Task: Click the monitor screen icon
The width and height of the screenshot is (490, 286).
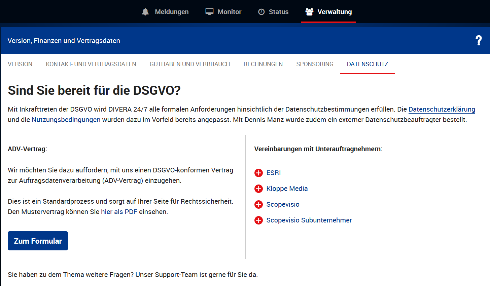Action: click(209, 12)
